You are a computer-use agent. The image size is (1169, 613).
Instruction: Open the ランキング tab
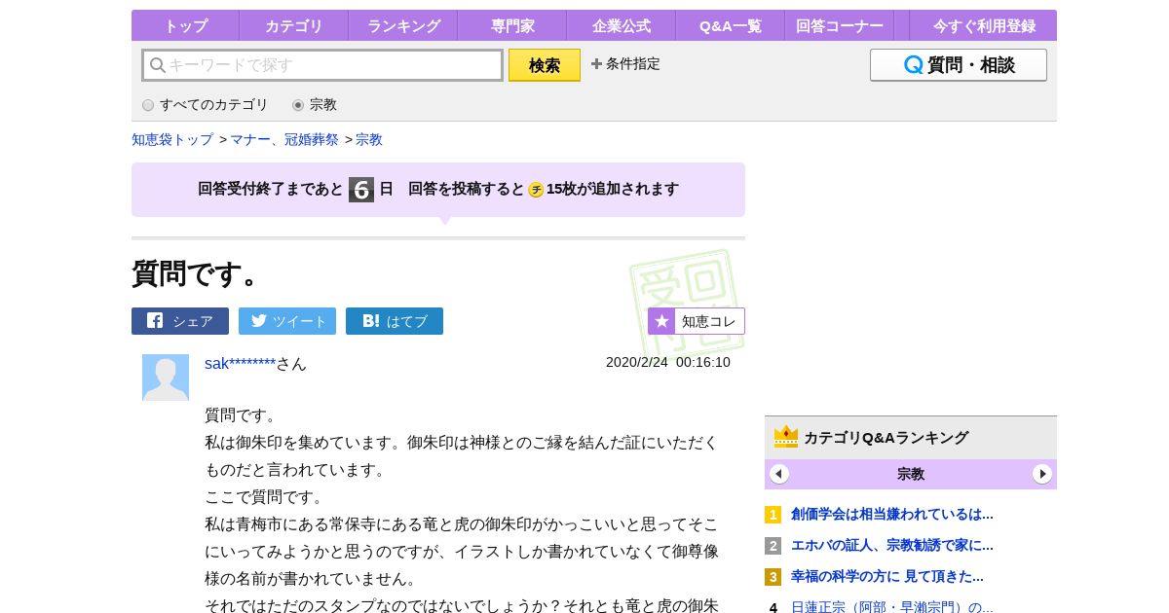coord(403,26)
